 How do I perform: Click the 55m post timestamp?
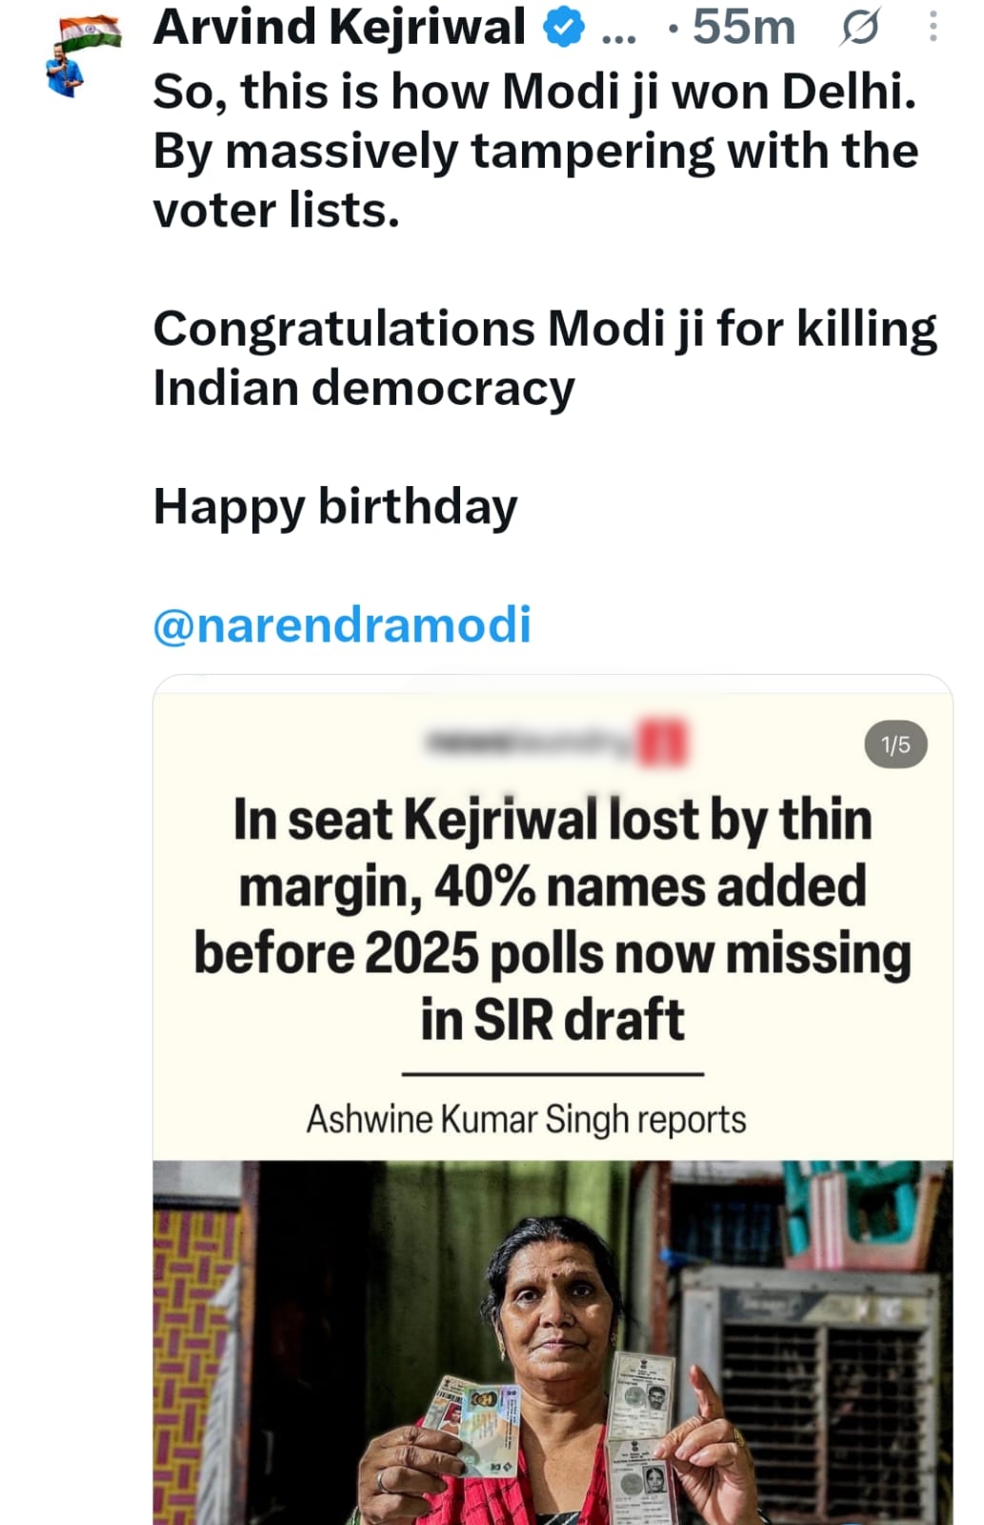click(x=743, y=28)
